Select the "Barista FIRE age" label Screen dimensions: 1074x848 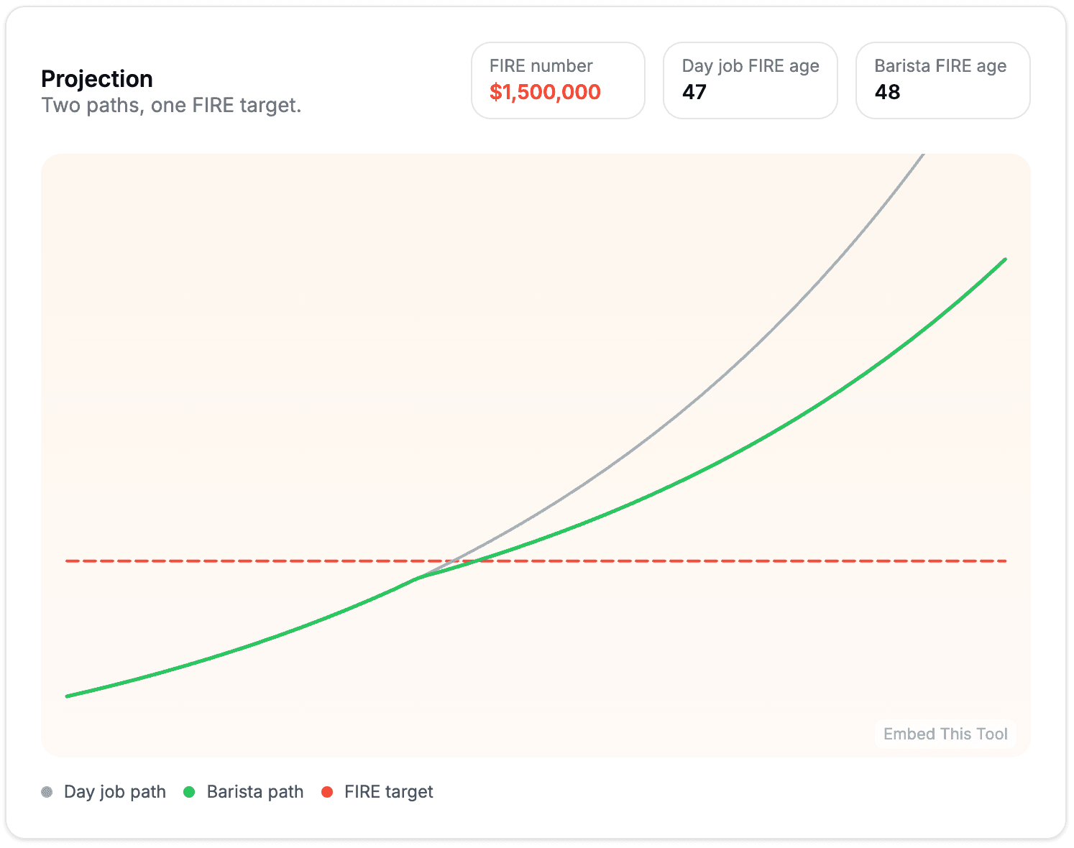click(x=940, y=66)
